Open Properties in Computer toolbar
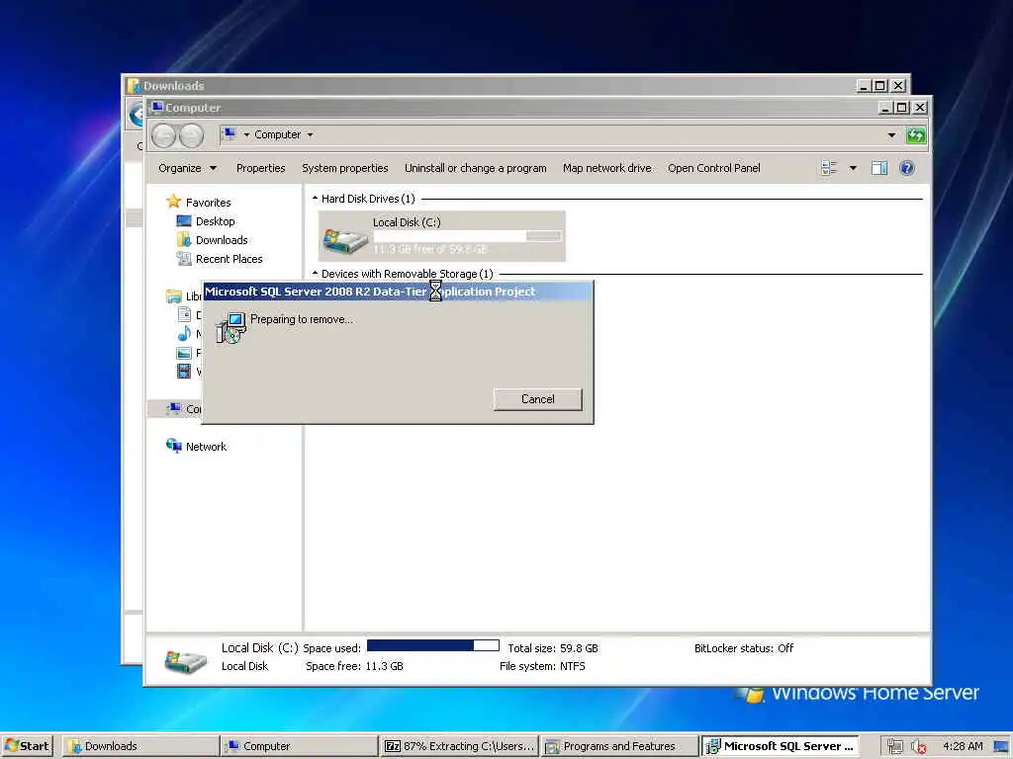This screenshot has width=1013, height=759. (x=260, y=168)
